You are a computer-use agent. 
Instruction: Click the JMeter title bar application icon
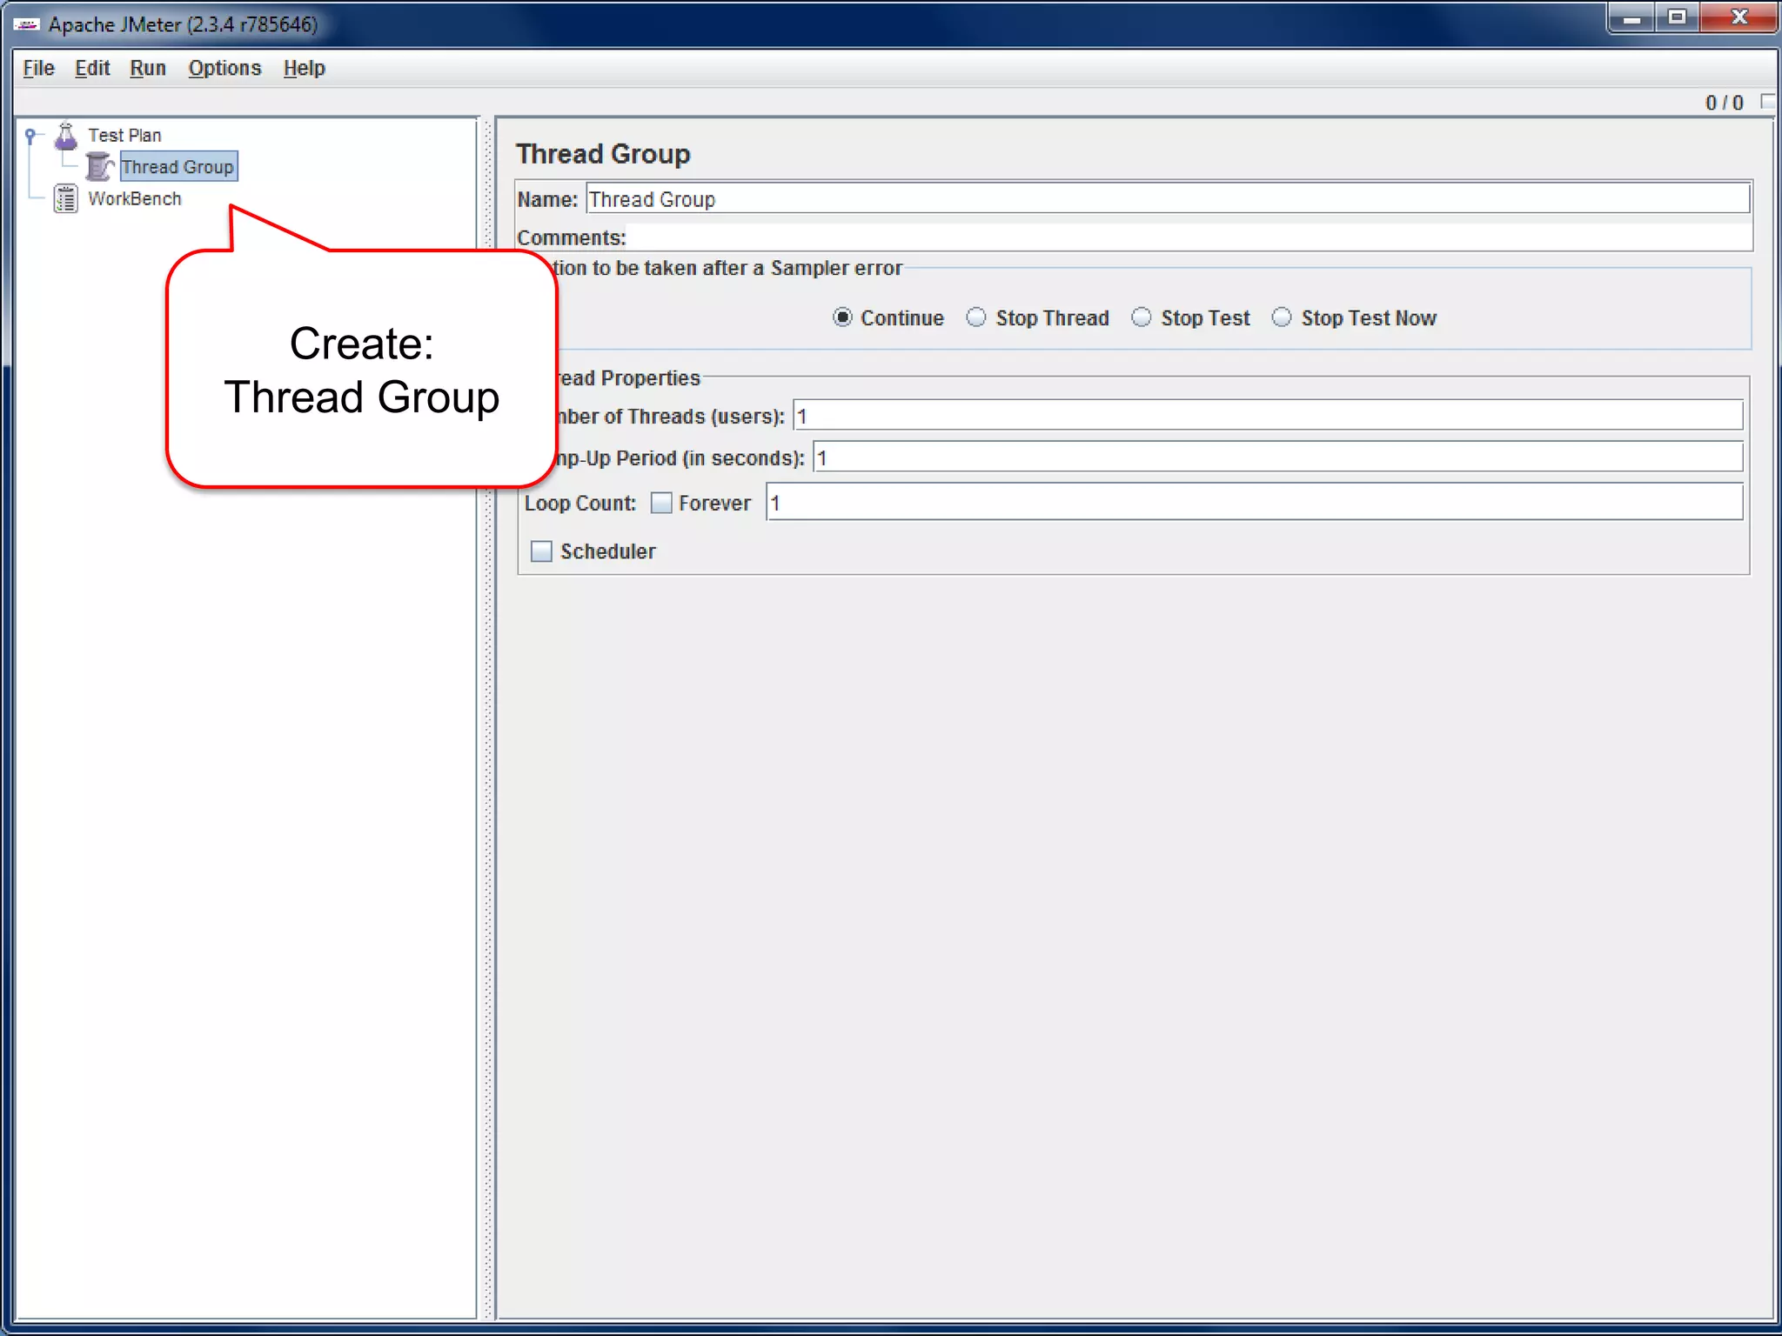click(26, 24)
